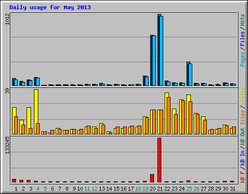The image size is (248, 194).
Task: Select the green weekend day 4 label
Action: point(38,189)
